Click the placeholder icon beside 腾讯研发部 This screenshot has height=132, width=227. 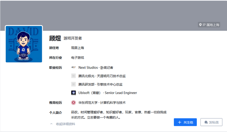(73, 84)
